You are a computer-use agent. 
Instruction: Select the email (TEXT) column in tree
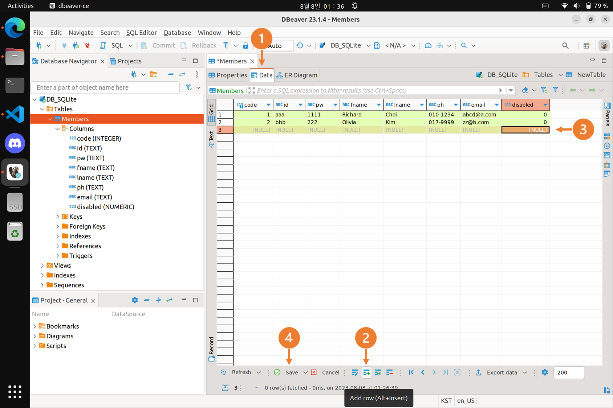(94, 197)
